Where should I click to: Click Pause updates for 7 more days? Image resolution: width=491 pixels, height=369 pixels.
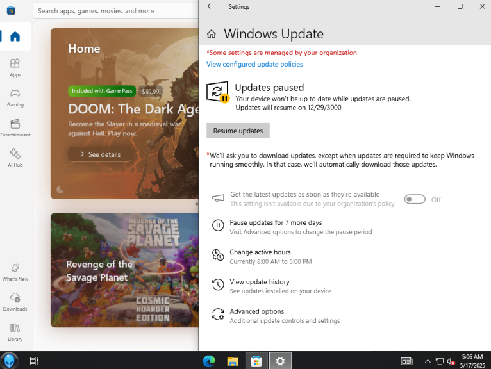coord(301,227)
